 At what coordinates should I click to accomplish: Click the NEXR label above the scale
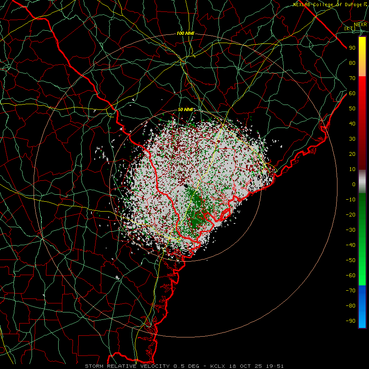pos(360,24)
